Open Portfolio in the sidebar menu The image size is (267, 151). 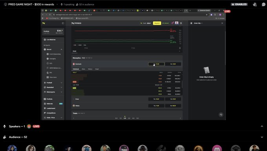point(48,99)
